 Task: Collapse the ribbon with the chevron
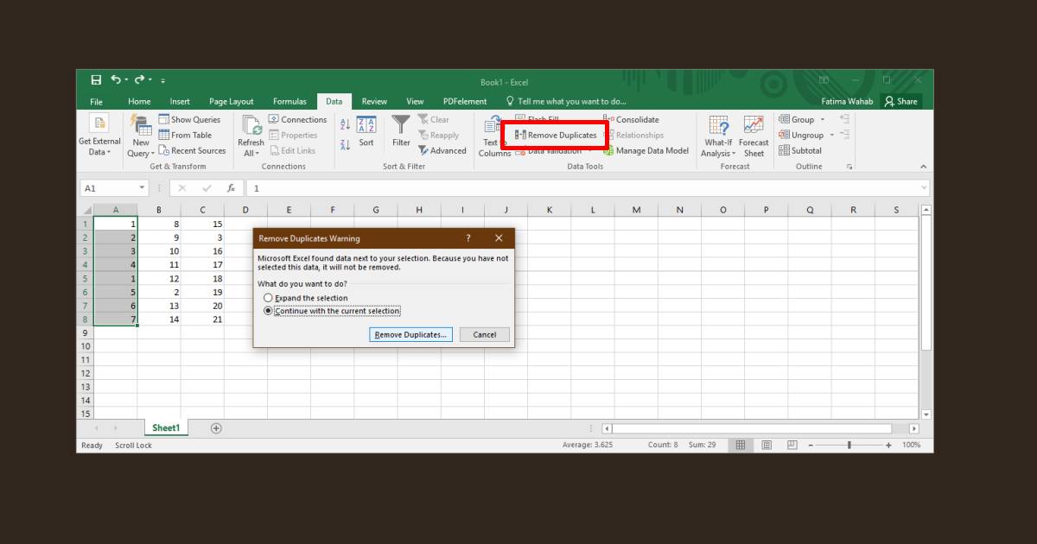tap(923, 167)
